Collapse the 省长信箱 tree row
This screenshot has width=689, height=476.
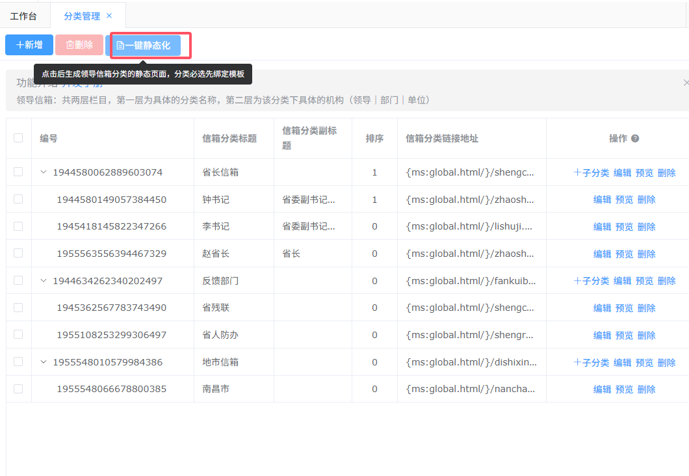pyautogui.click(x=44, y=172)
